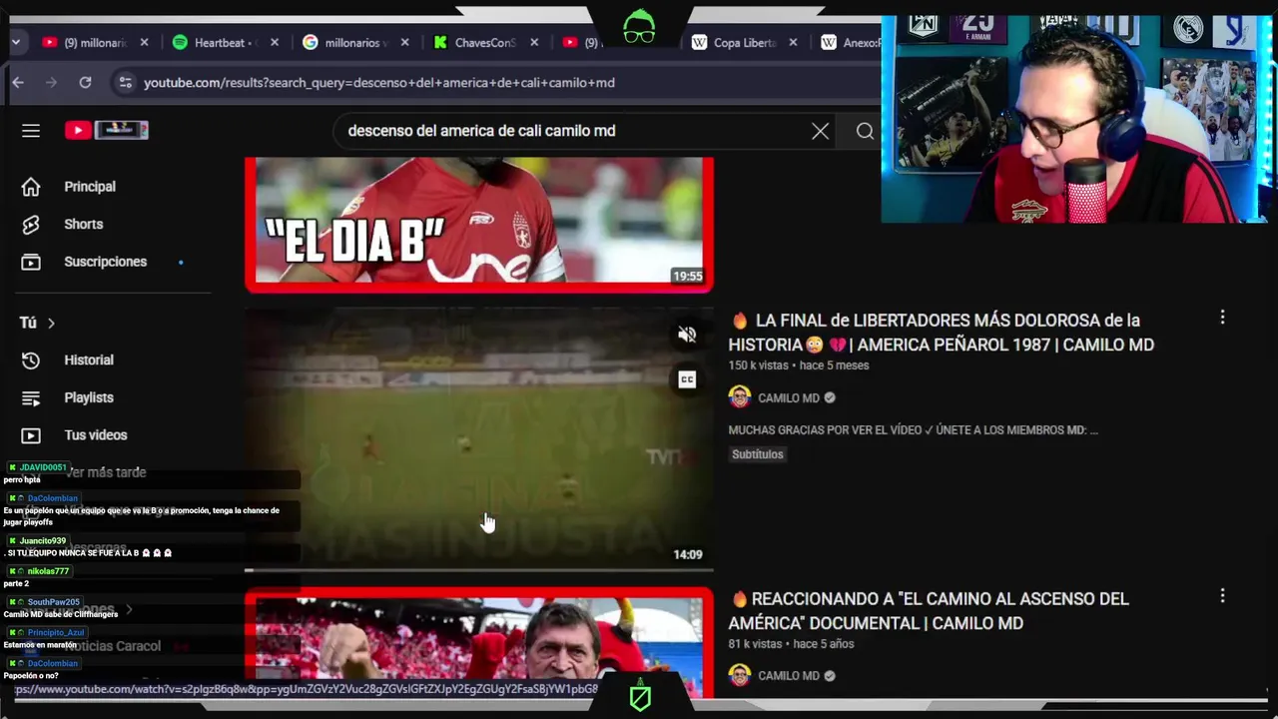This screenshot has width=1278, height=719.
Task: Open the CAMILO MD channel under the Reaccionando video
Action: pos(789,676)
